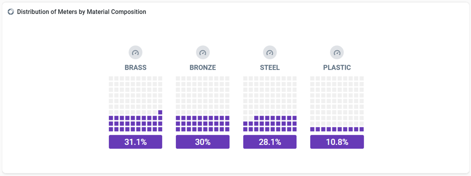Click the Distribution of Meters panel title
The height and width of the screenshot is (176, 471).
click(81, 12)
